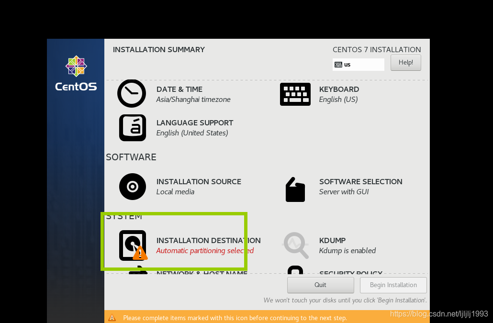Open KDUMP settings label
Viewport: 493px width, 323px height.
(x=332, y=240)
